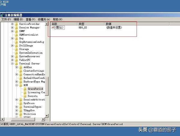Collapse the RCM key node
The image size is (180, 136).
click(17, 85)
